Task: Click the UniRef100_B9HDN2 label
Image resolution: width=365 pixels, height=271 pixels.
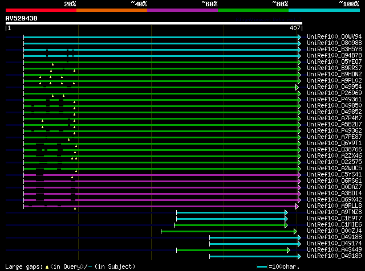Action: (x=334, y=75)
